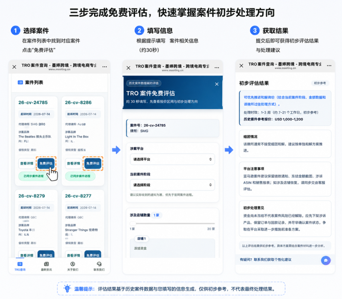The height and width of the screenshot is (299, 342).
Task: Open more options menu in form window
Action: [217, 68]
